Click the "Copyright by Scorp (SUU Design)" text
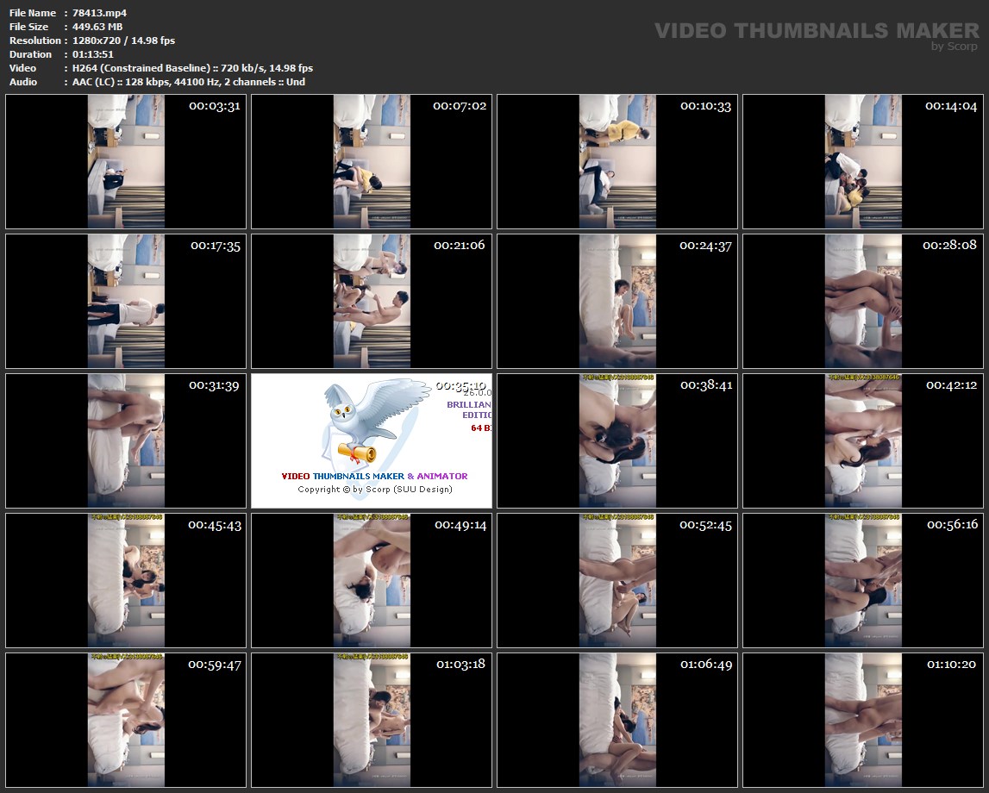The image size is (989, 793). pyautogui.click(x=374, y=490)
